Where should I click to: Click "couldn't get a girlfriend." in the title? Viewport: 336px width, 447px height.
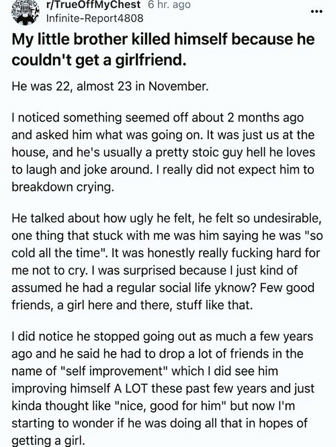pyautogui.click(x=99, y=60)
